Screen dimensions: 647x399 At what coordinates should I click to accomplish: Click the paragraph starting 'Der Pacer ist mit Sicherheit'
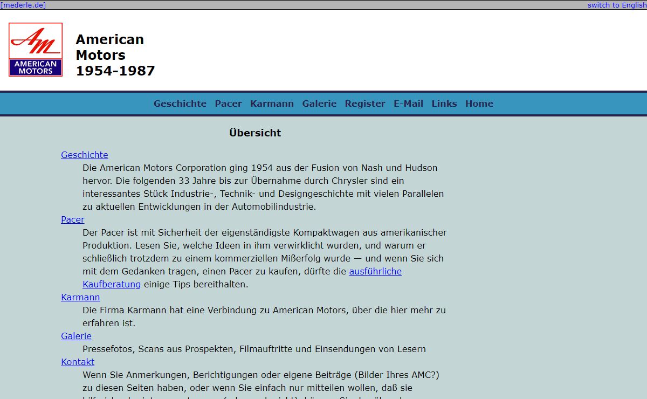[265, 258]
